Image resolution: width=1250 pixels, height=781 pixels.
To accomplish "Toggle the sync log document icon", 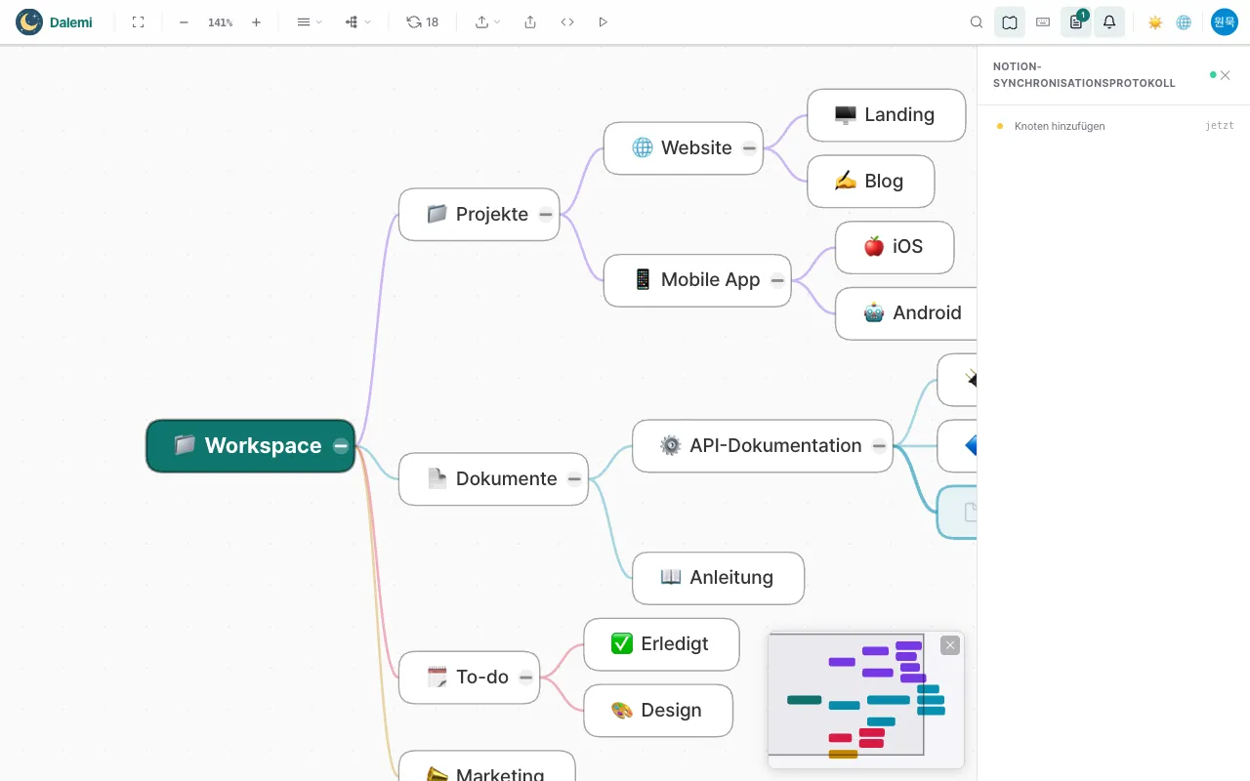I will (x=1076, y=21).
